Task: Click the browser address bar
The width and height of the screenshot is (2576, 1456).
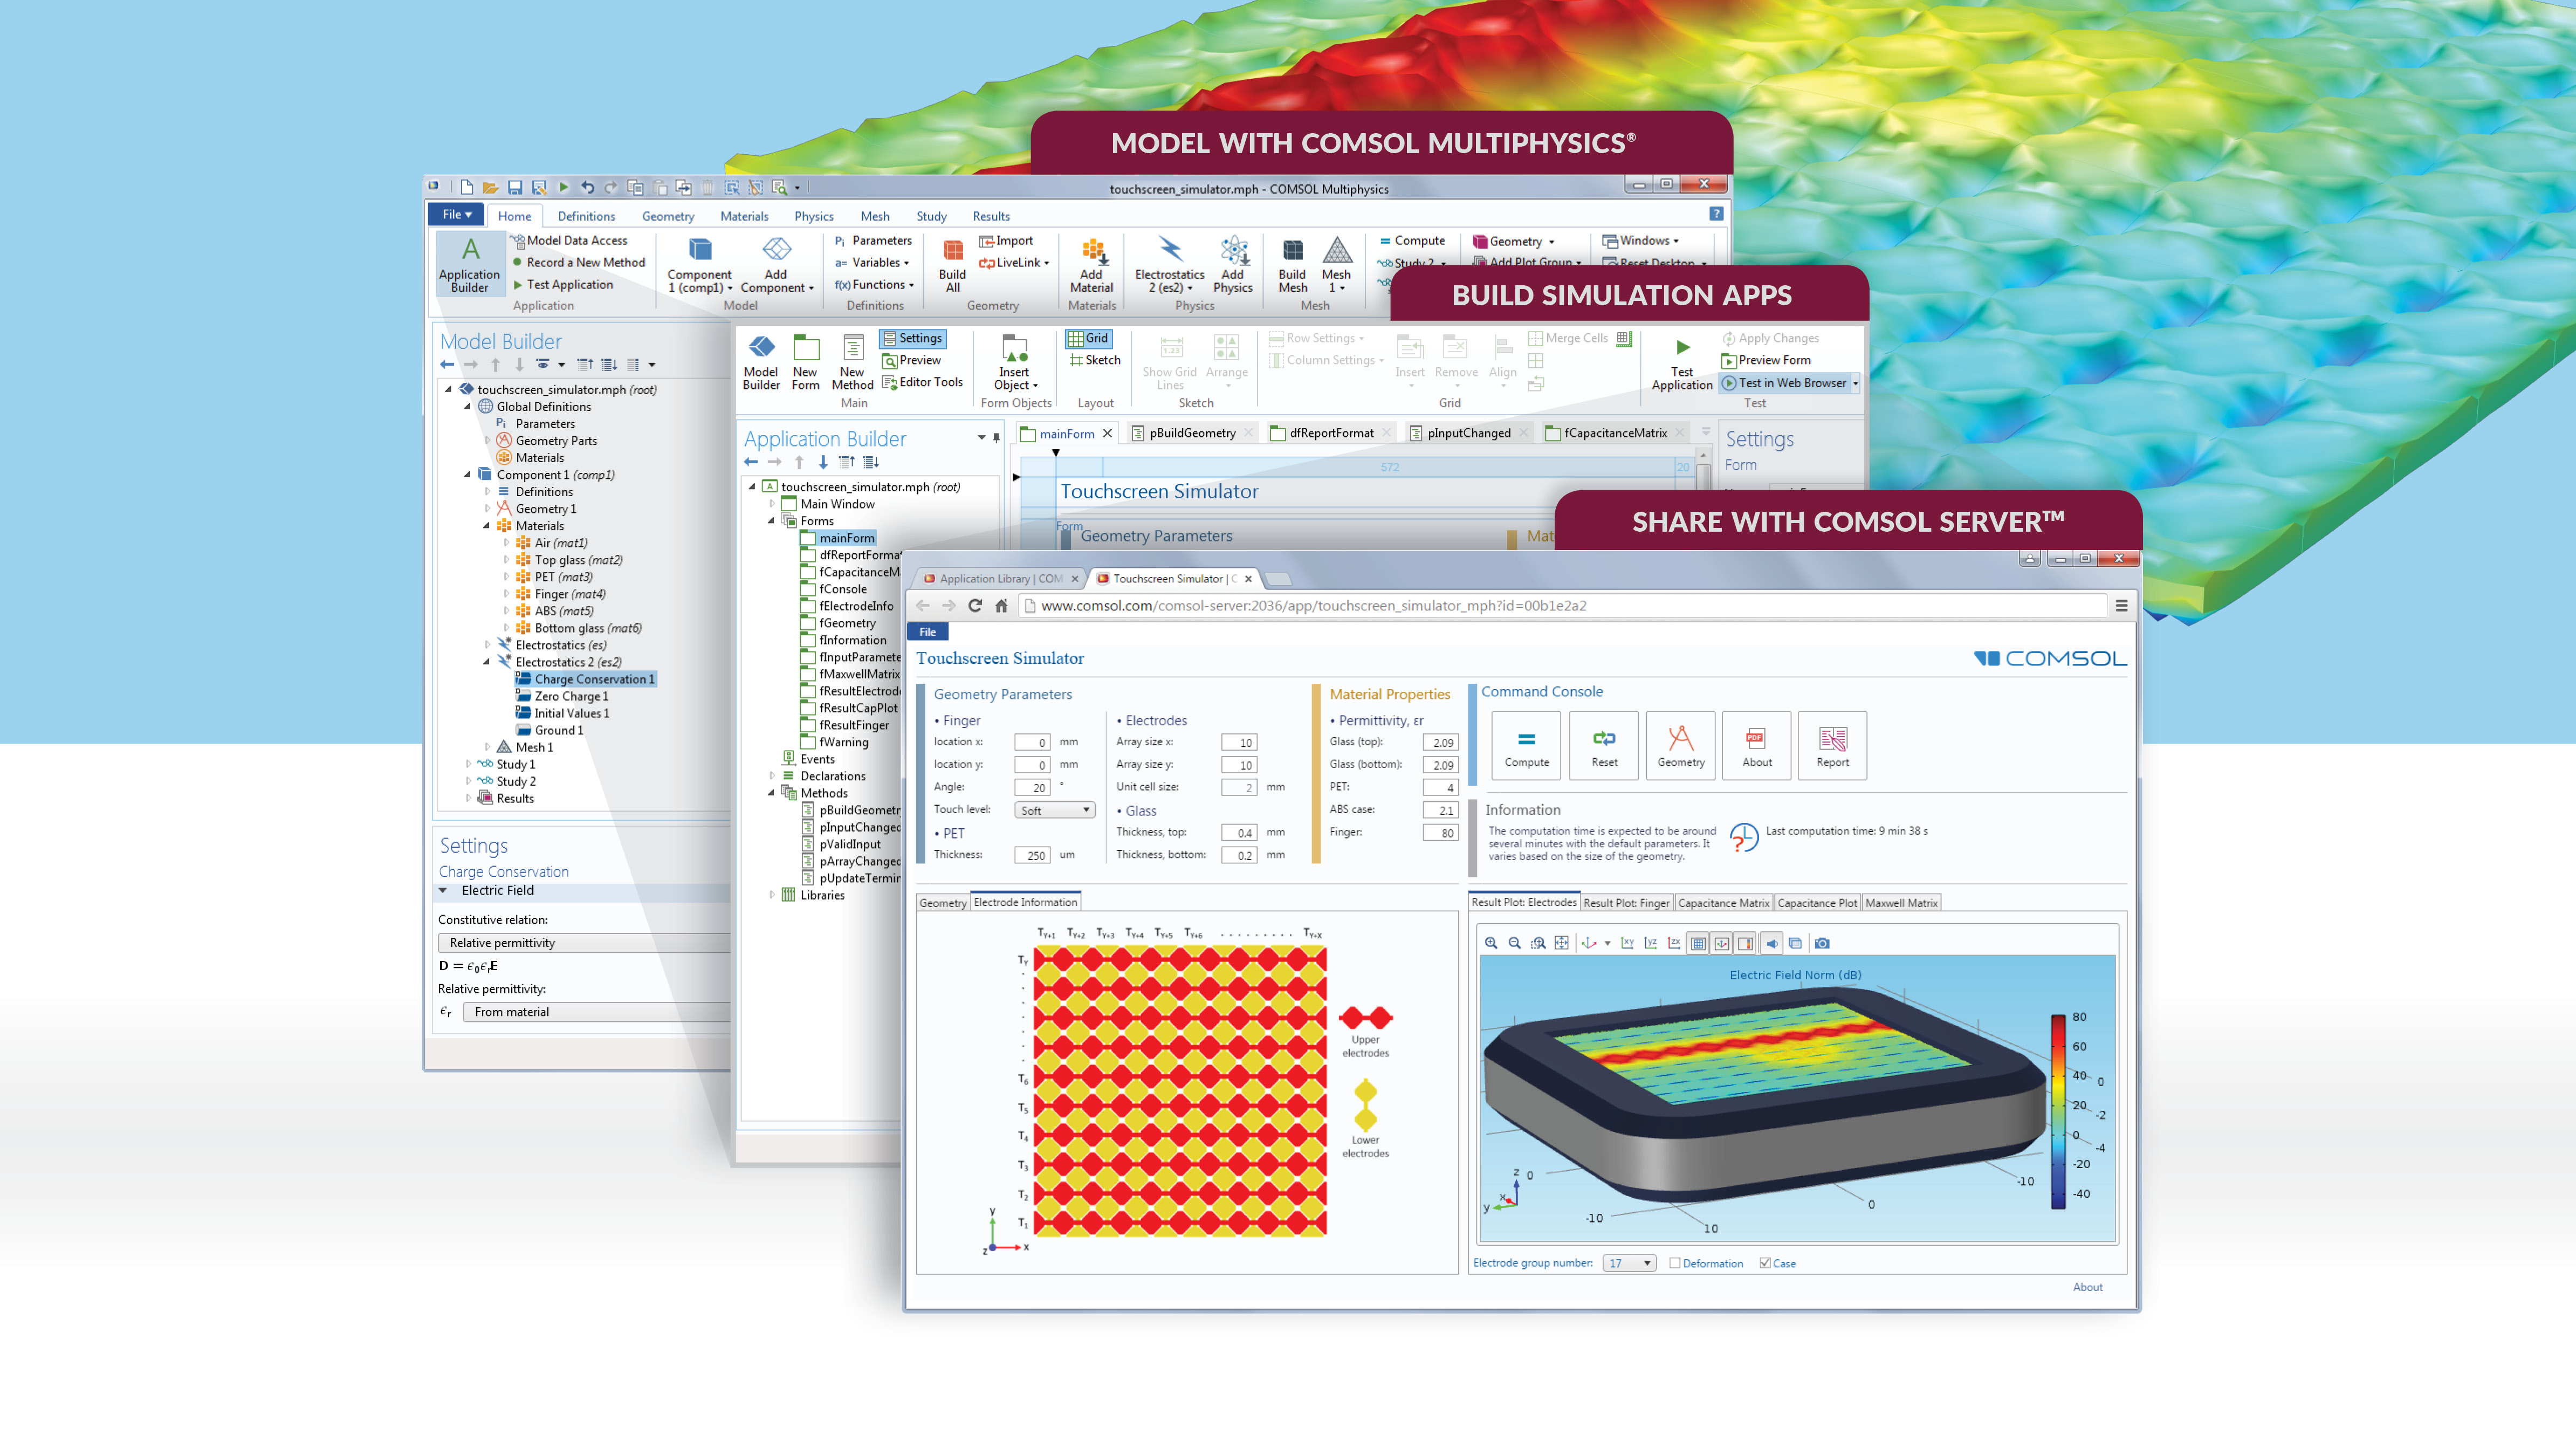Action: click(1563, 605)
